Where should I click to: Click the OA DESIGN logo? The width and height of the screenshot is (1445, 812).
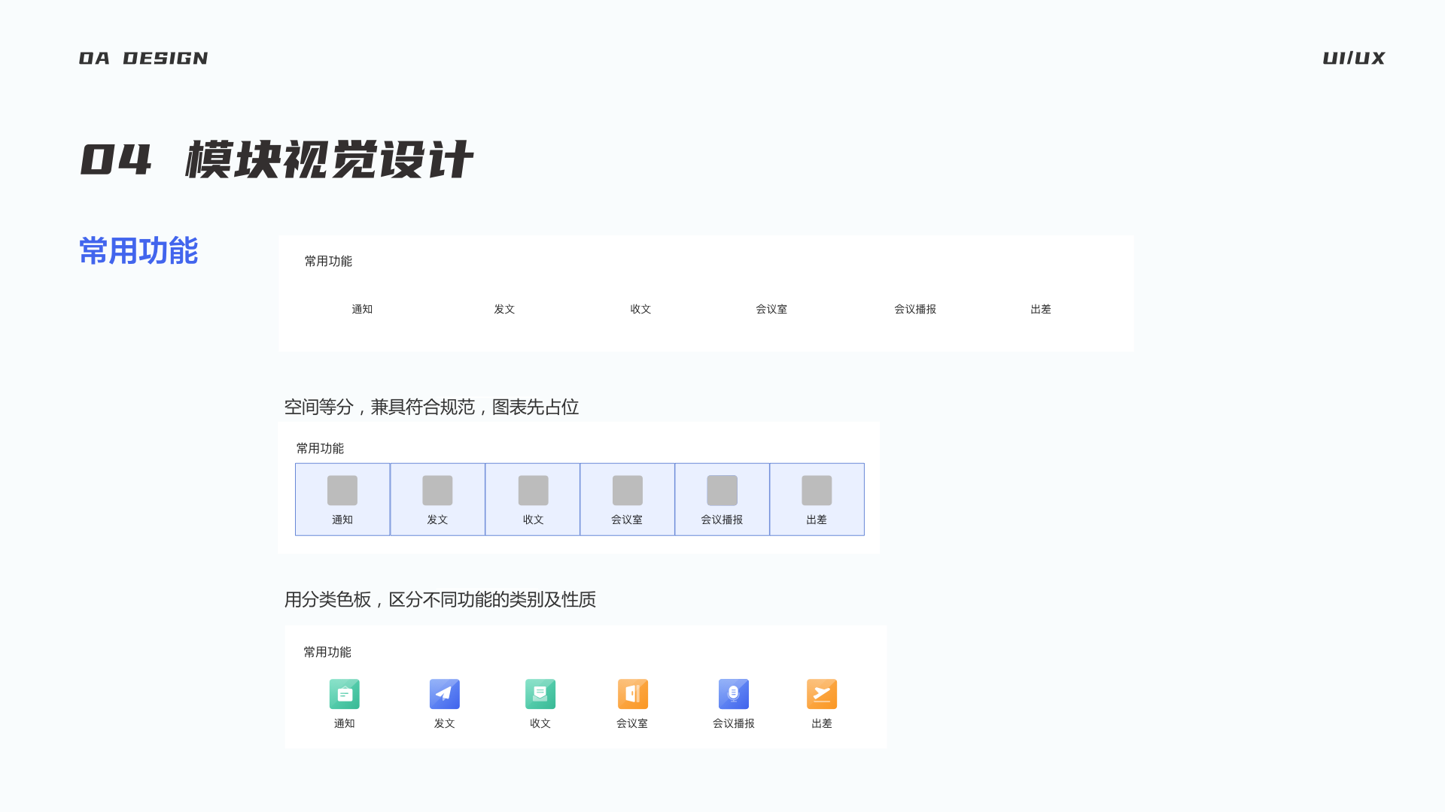143,58
